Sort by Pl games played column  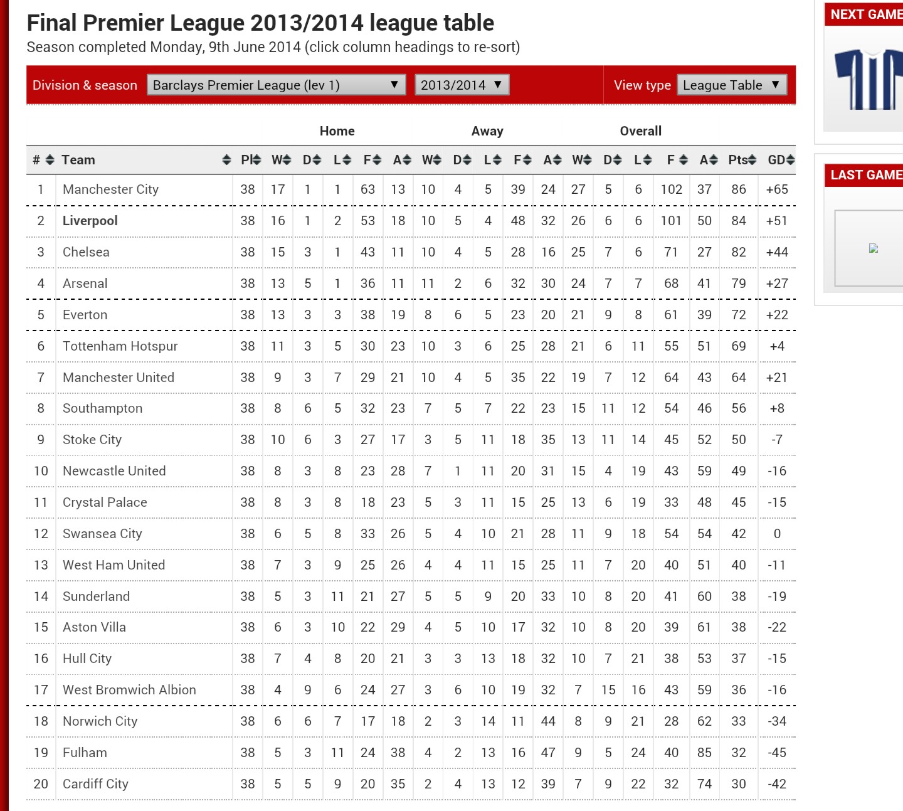[x=251, y=160]
